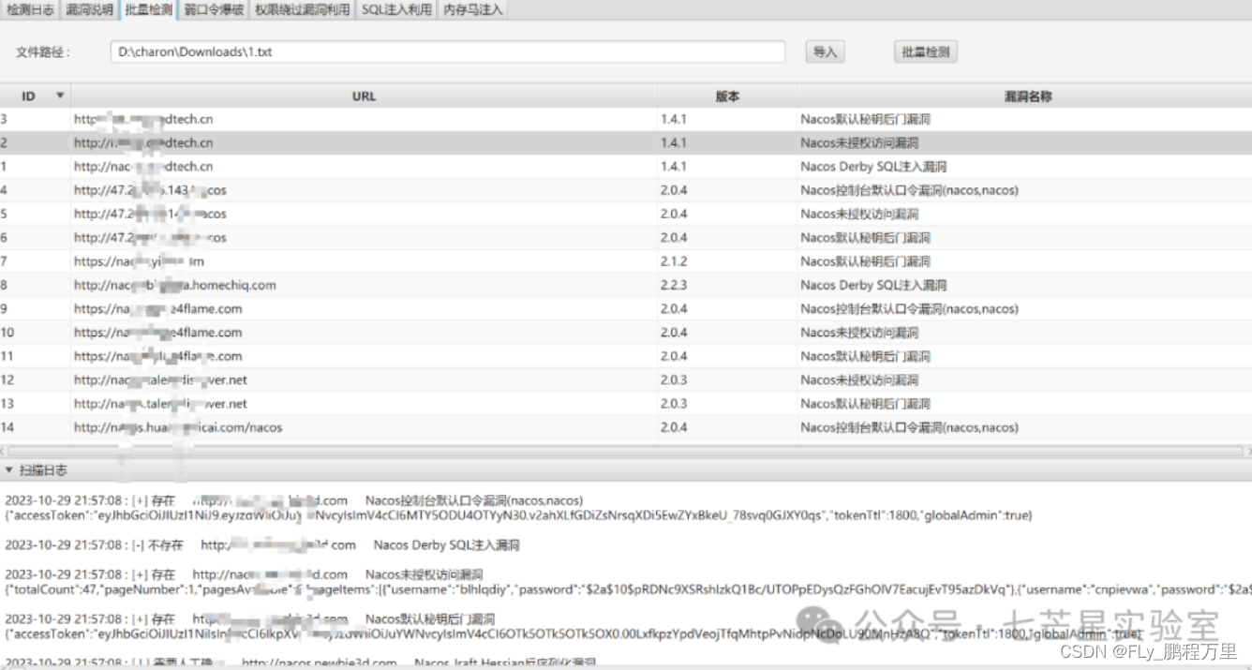Image resolution: width=1252 pixels, height=670 pixels.
Task: Click the 导入 import button
Action: click(825, 52)
